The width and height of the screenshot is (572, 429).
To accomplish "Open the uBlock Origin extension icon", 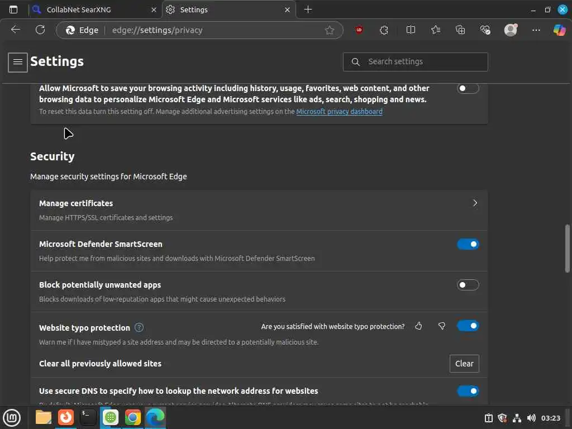I will tap(359, 30).
